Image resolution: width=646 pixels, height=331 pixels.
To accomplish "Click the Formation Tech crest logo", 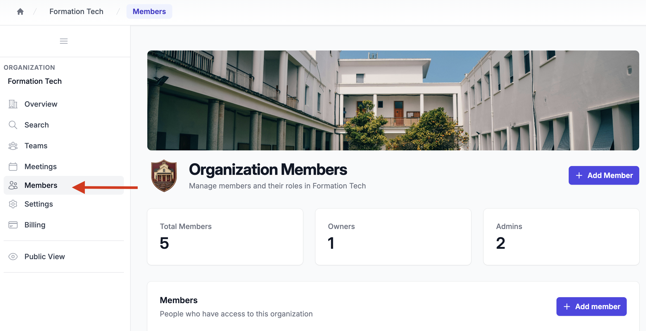I will [x=164, y=176].
